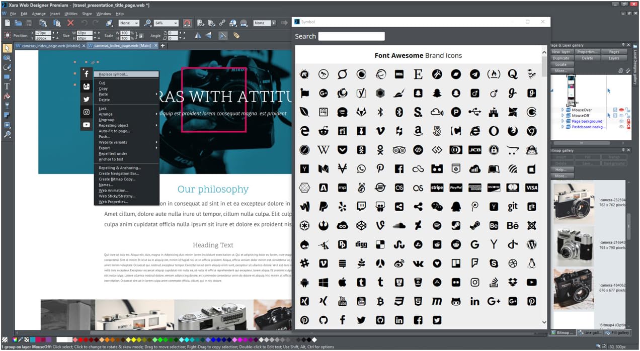Select the Transparency tool
This screenshot has height=351, width=640.
7,106
